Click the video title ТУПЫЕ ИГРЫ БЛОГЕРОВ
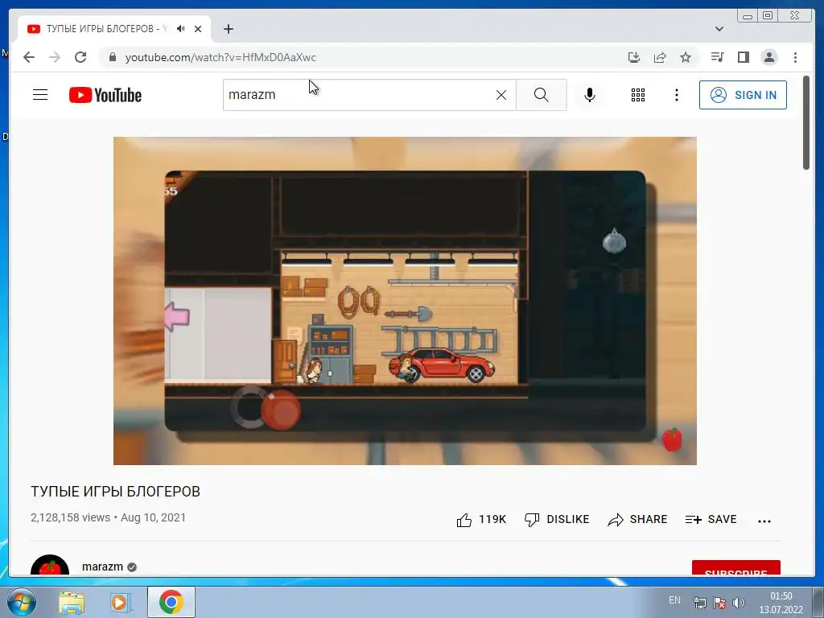824x618 pixels. 115,492
